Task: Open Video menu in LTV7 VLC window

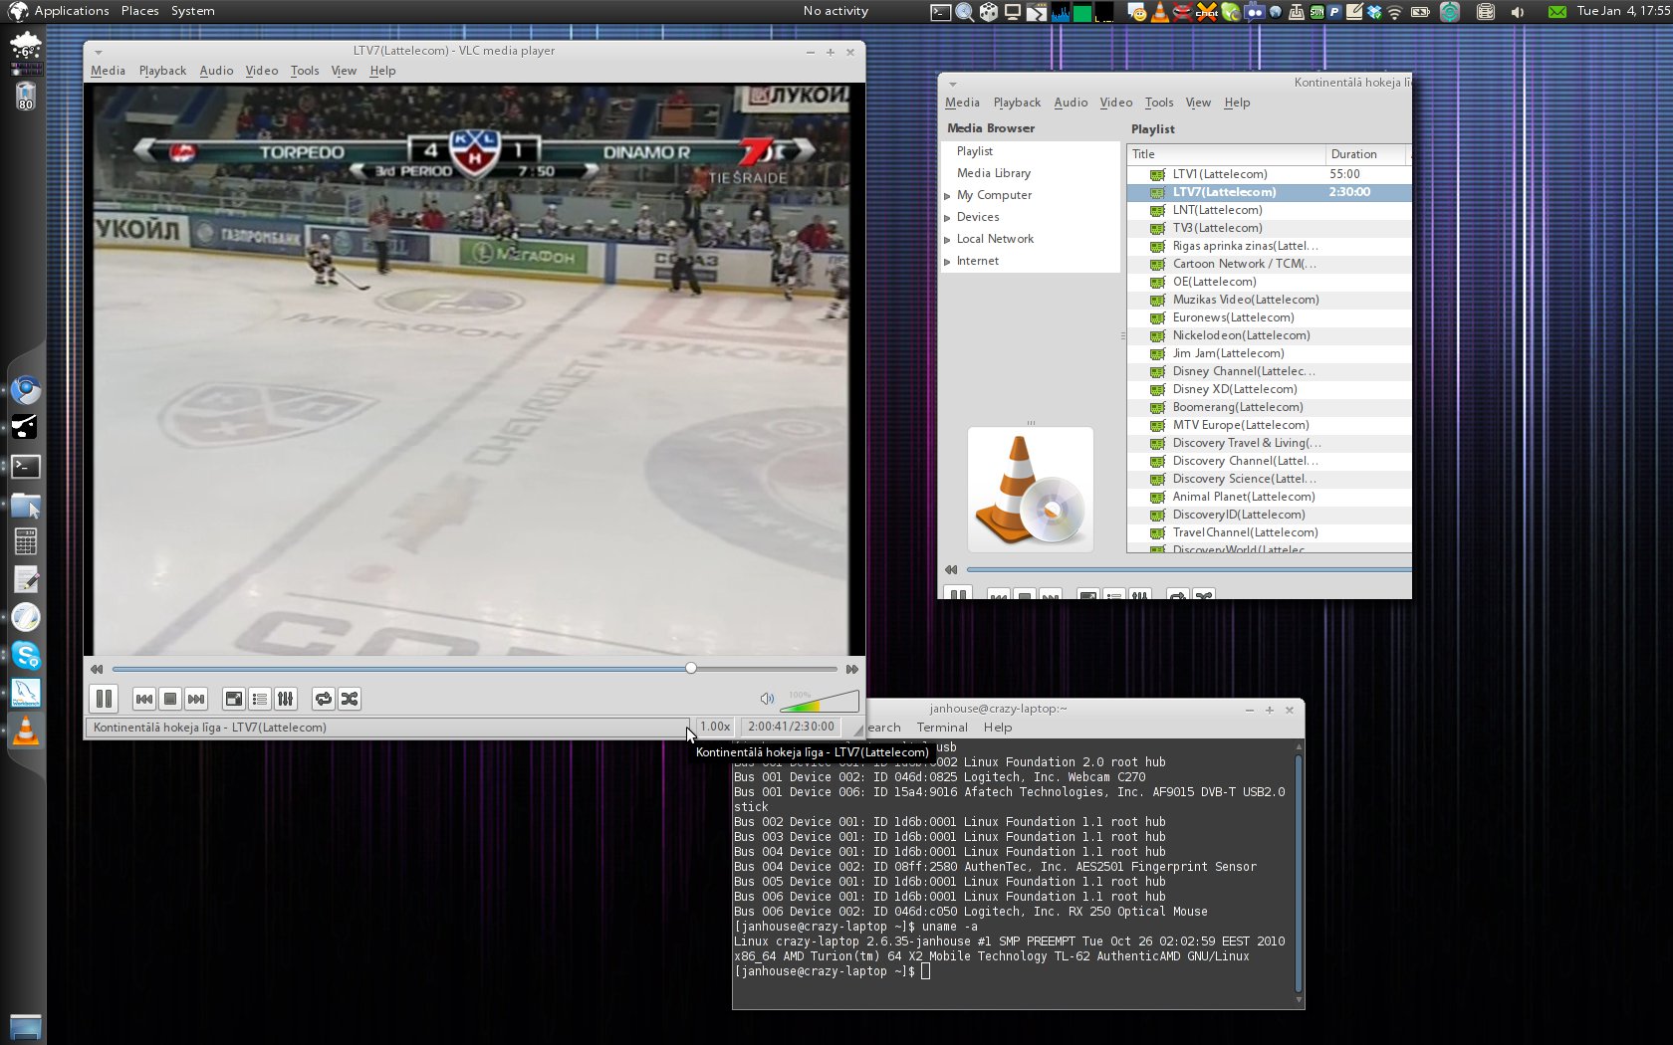Action: 262,71
